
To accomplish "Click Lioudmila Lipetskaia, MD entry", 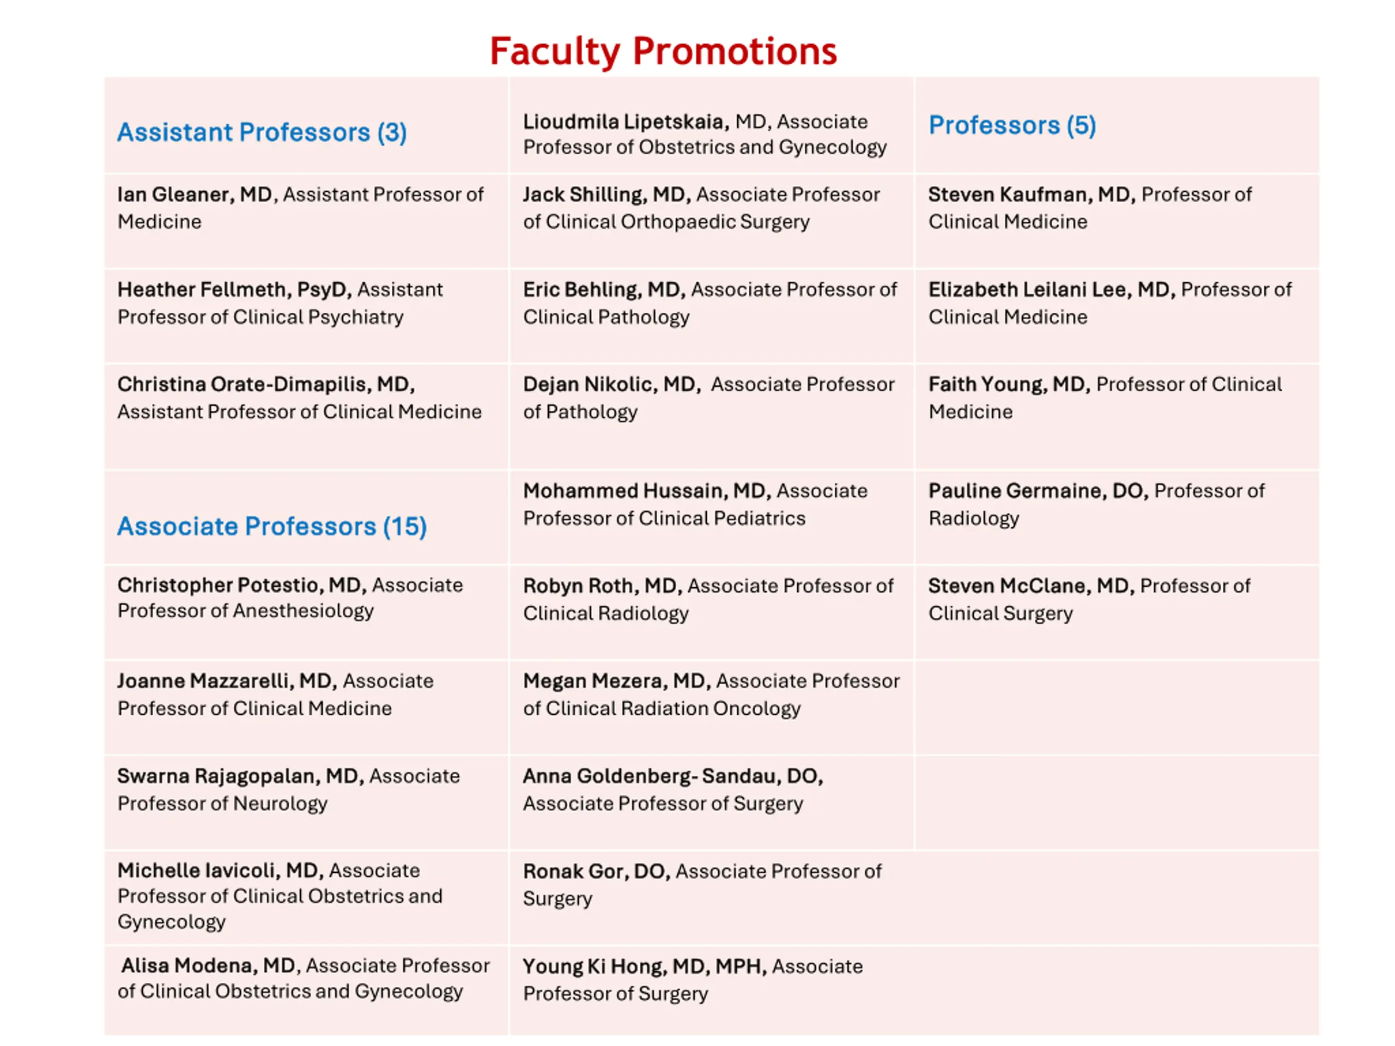I will pyautogui.click(x=705, y=135).
